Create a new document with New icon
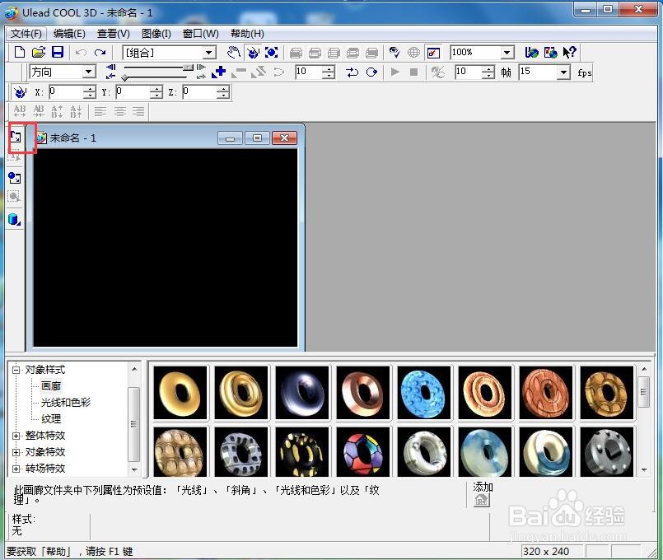The image size is (663, 560). pos(20,53)
